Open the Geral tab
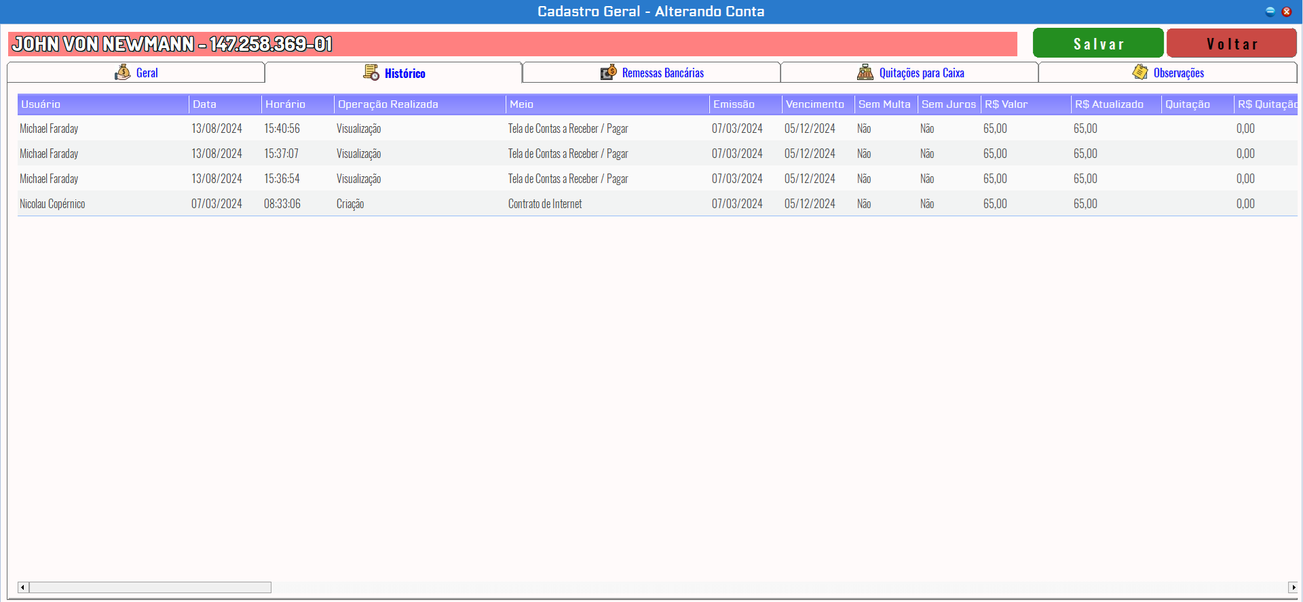Screen dimensions: 1303x602 point(136,73)
